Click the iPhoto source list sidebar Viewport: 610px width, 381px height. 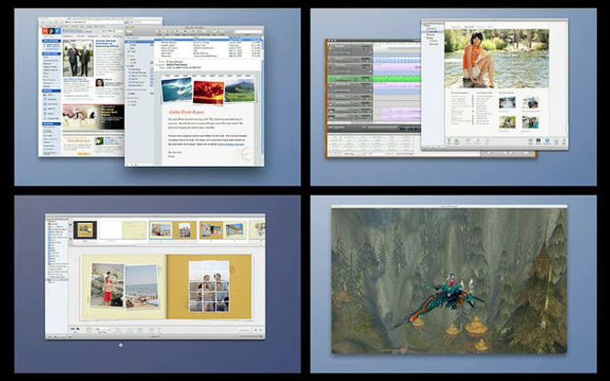pos(57,276)
